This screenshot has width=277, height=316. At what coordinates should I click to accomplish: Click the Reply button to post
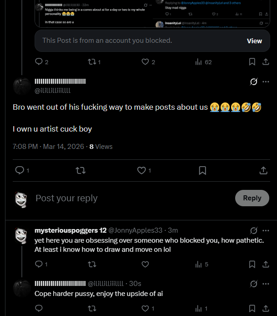click(x=252, y=198)
